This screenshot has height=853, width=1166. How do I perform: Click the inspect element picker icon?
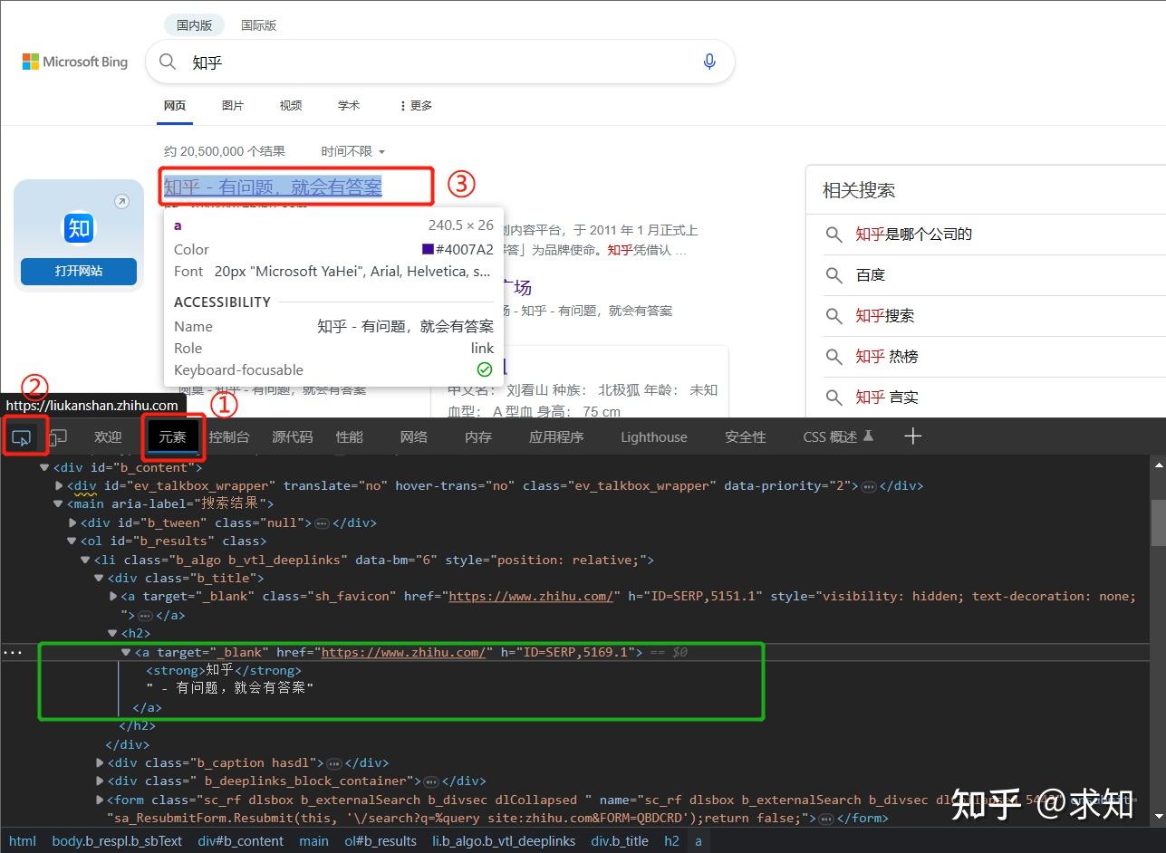point(21,438)
